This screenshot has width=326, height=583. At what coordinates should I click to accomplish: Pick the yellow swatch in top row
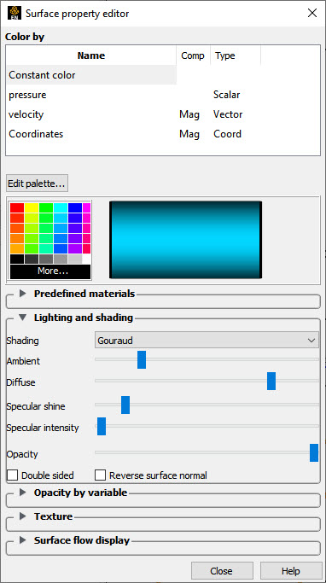32,207
